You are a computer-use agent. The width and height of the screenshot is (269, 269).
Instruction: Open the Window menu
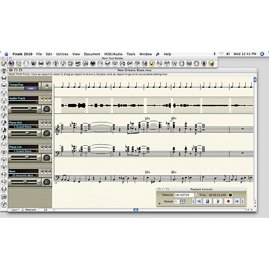coord(145,54)
